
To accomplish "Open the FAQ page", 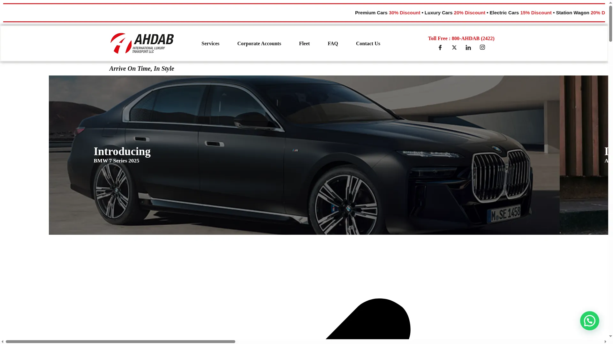I will click(333, 44).
